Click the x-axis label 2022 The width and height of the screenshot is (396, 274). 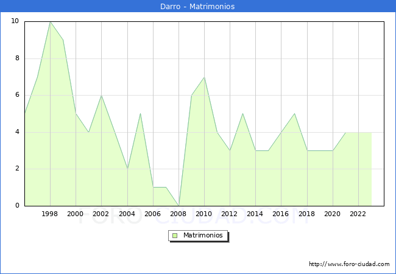click(x=358, y=214)
